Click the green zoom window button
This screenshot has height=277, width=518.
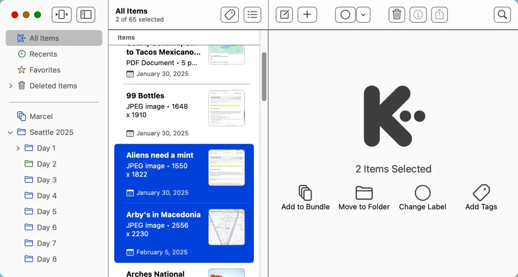click(37, 15)
